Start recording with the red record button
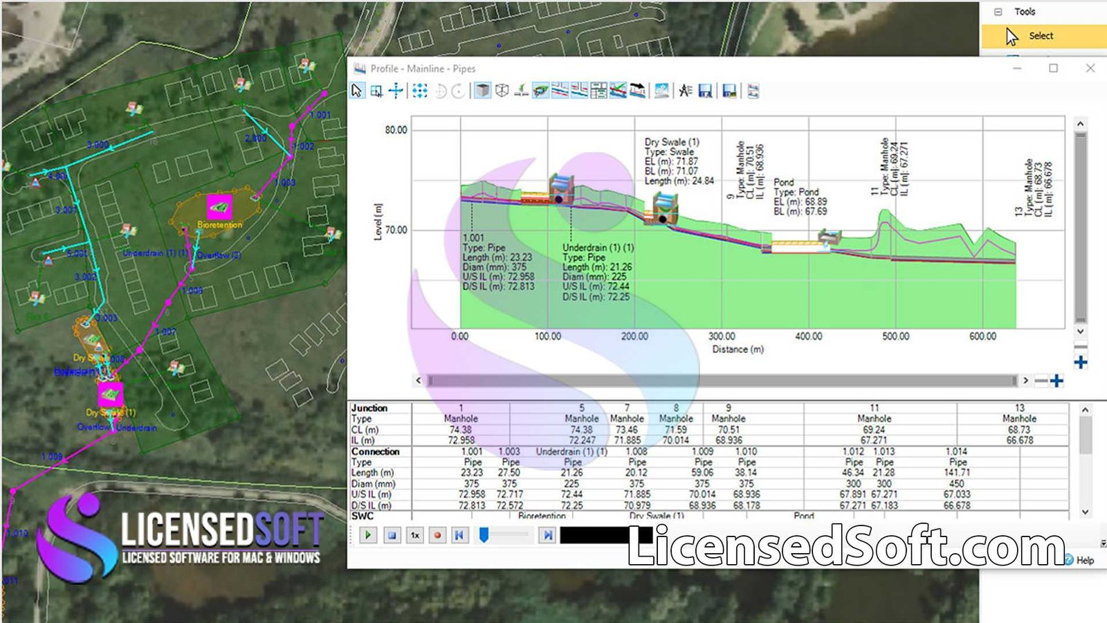Screen dimensions: 1107x623 437,535
